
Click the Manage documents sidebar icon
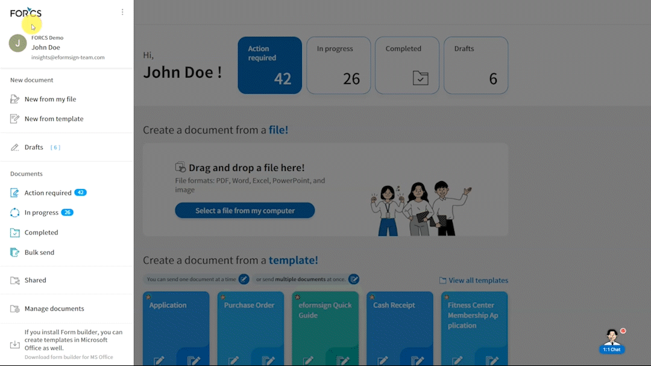tap(14, 309)
